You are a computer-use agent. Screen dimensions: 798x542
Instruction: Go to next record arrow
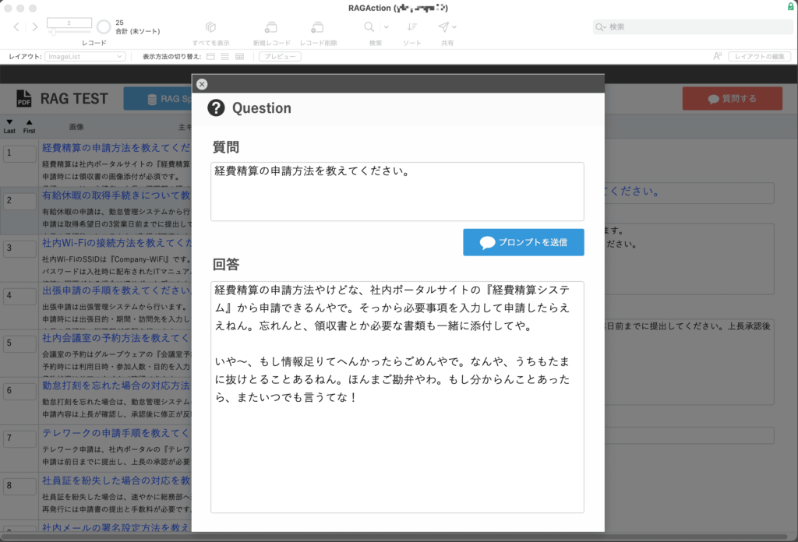pyautogui.click(x=34, y=27)
